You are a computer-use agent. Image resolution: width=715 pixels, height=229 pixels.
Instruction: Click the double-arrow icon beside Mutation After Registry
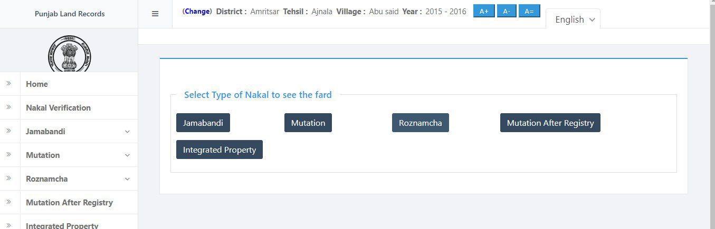[9, 202]
